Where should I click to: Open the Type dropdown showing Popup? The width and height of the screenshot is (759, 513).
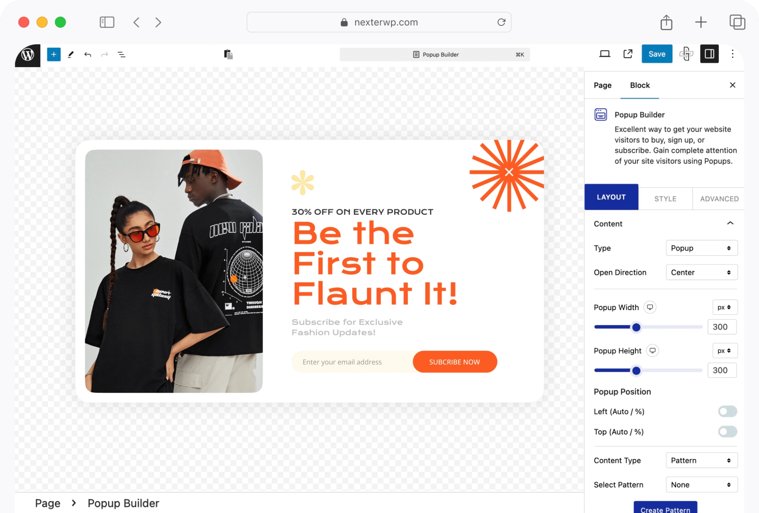[701, 248]
